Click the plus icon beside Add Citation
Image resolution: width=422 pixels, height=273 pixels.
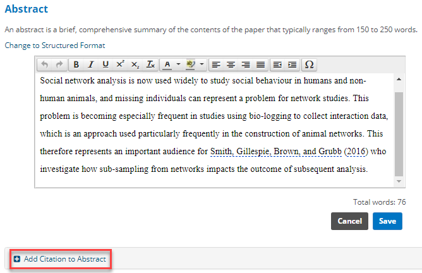click(x=17, y=259)
